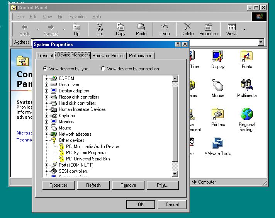Click the Views toolbar icon

[x=232, y=27]
